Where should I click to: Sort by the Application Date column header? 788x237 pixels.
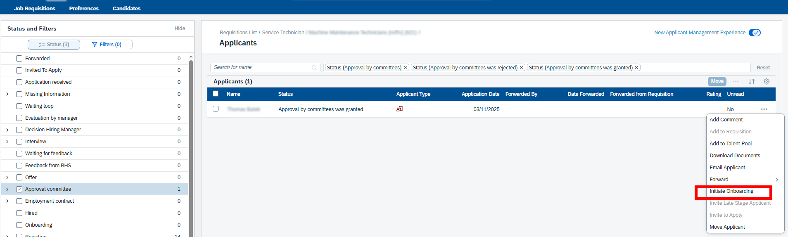click(480, 94)
